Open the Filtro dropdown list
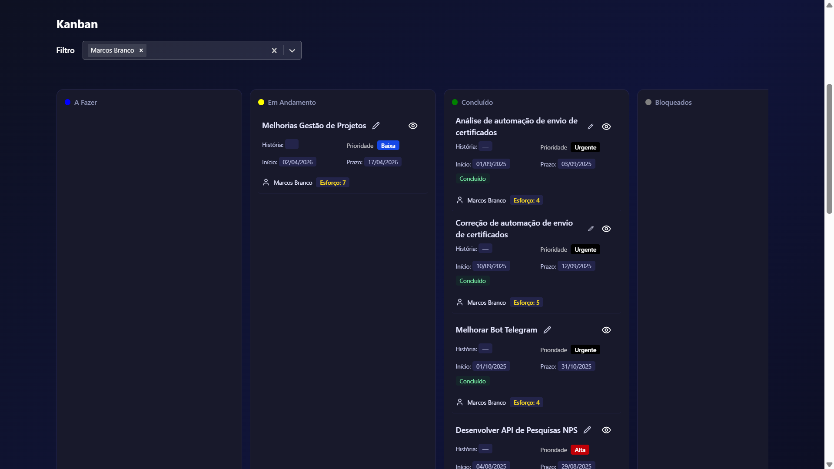834x469 pixels. tap(292, 50)
